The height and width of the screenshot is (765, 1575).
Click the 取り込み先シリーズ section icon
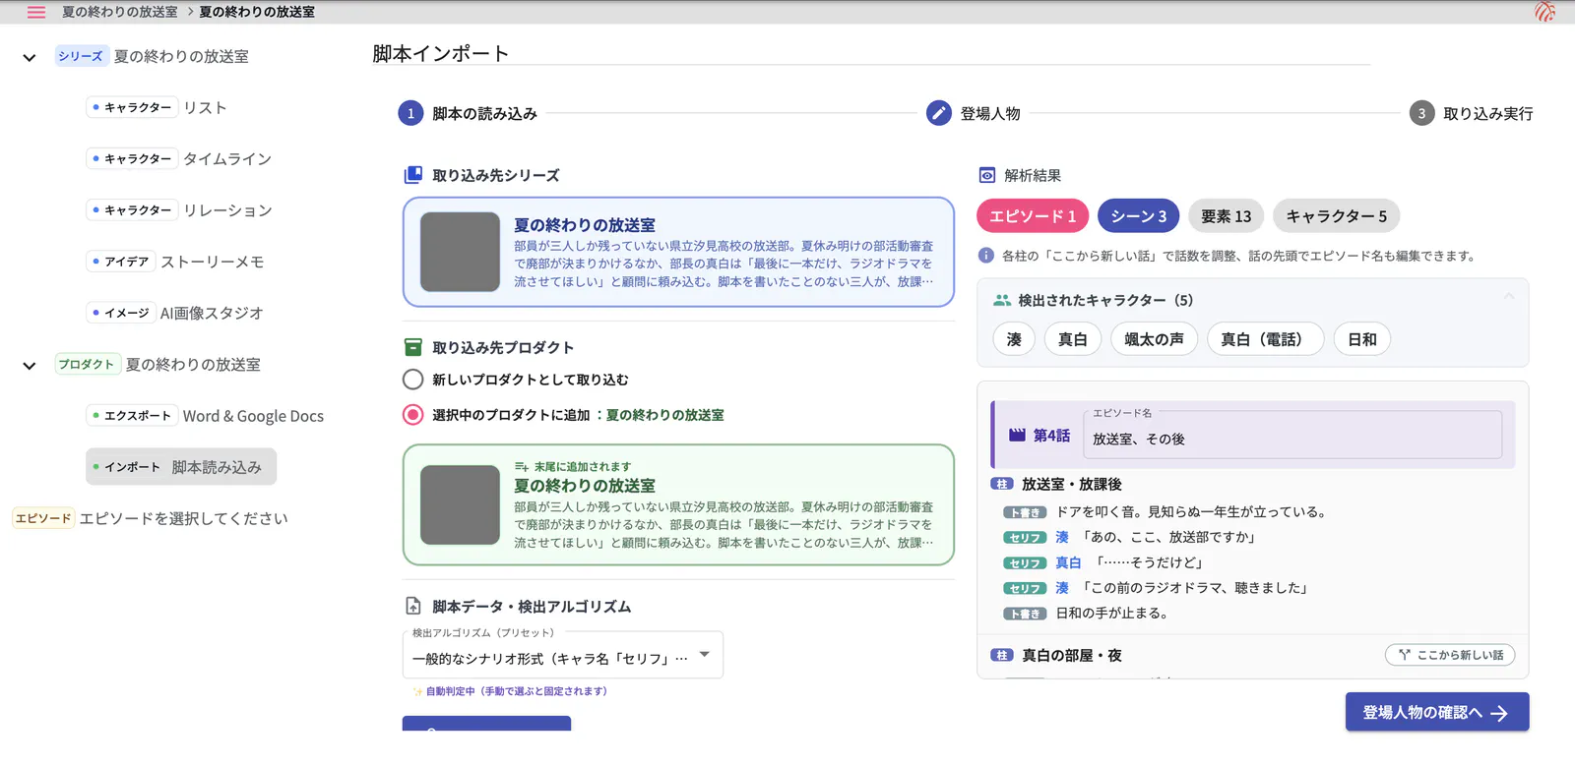(413, 175)
